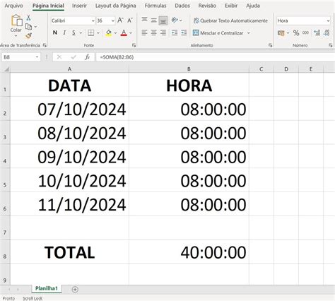Align text to middle of cell
Image resolution: width=335 pixels, height=301 pixels.
pos(153,20)
